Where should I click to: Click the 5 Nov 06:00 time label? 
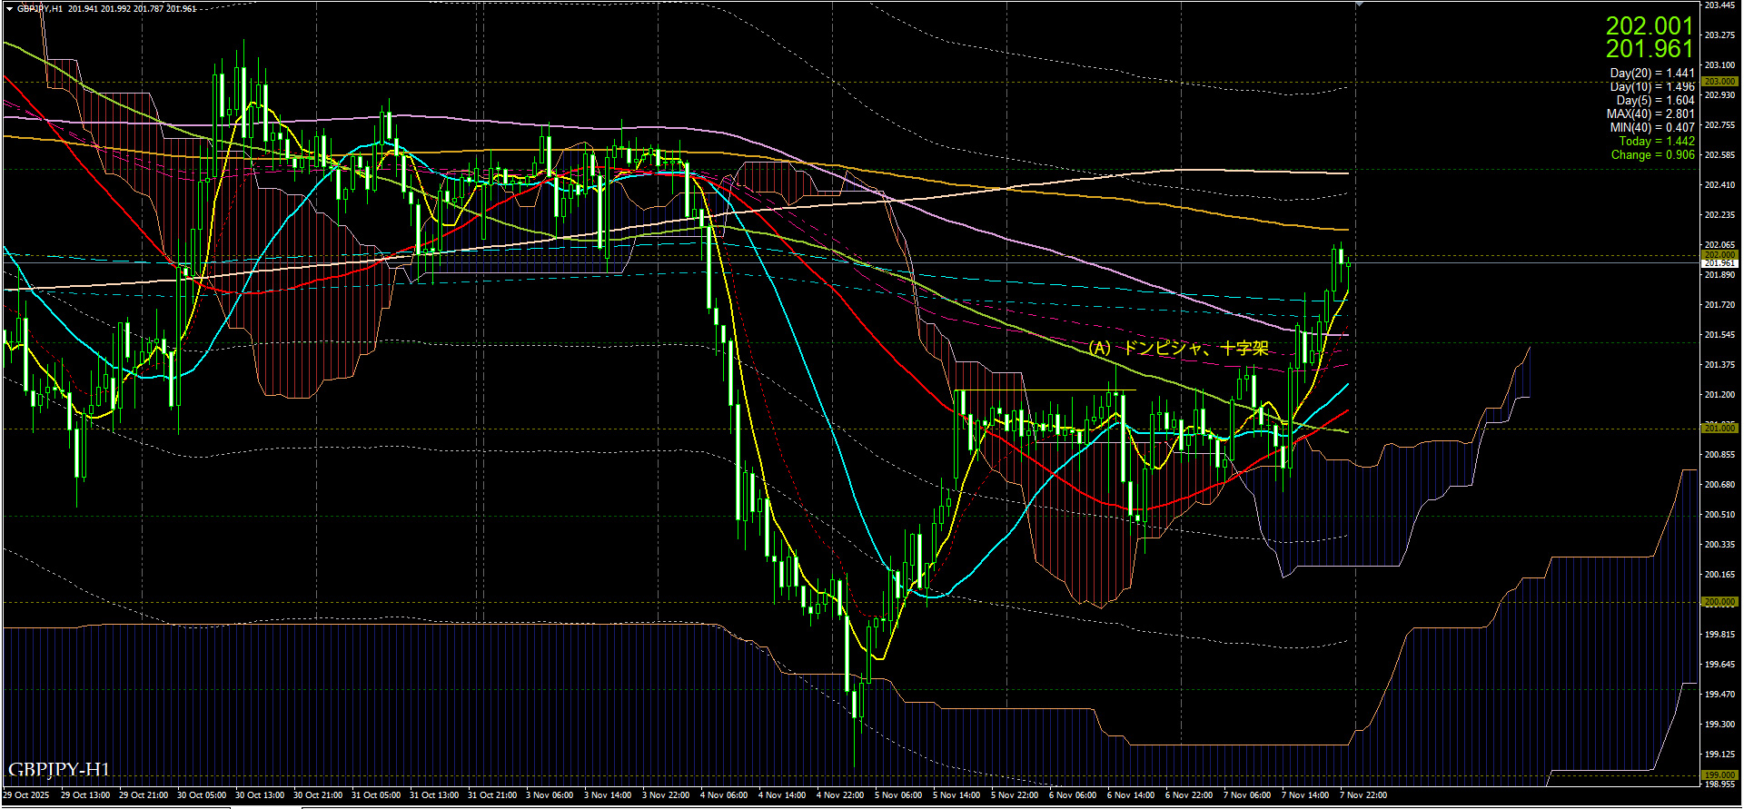click(898, 795)
